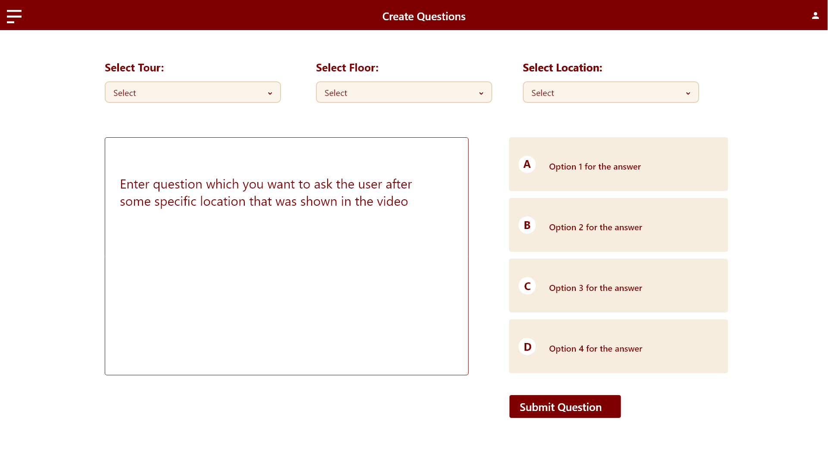Click the Select Location dropdown chevron arrow

point(688,93)
